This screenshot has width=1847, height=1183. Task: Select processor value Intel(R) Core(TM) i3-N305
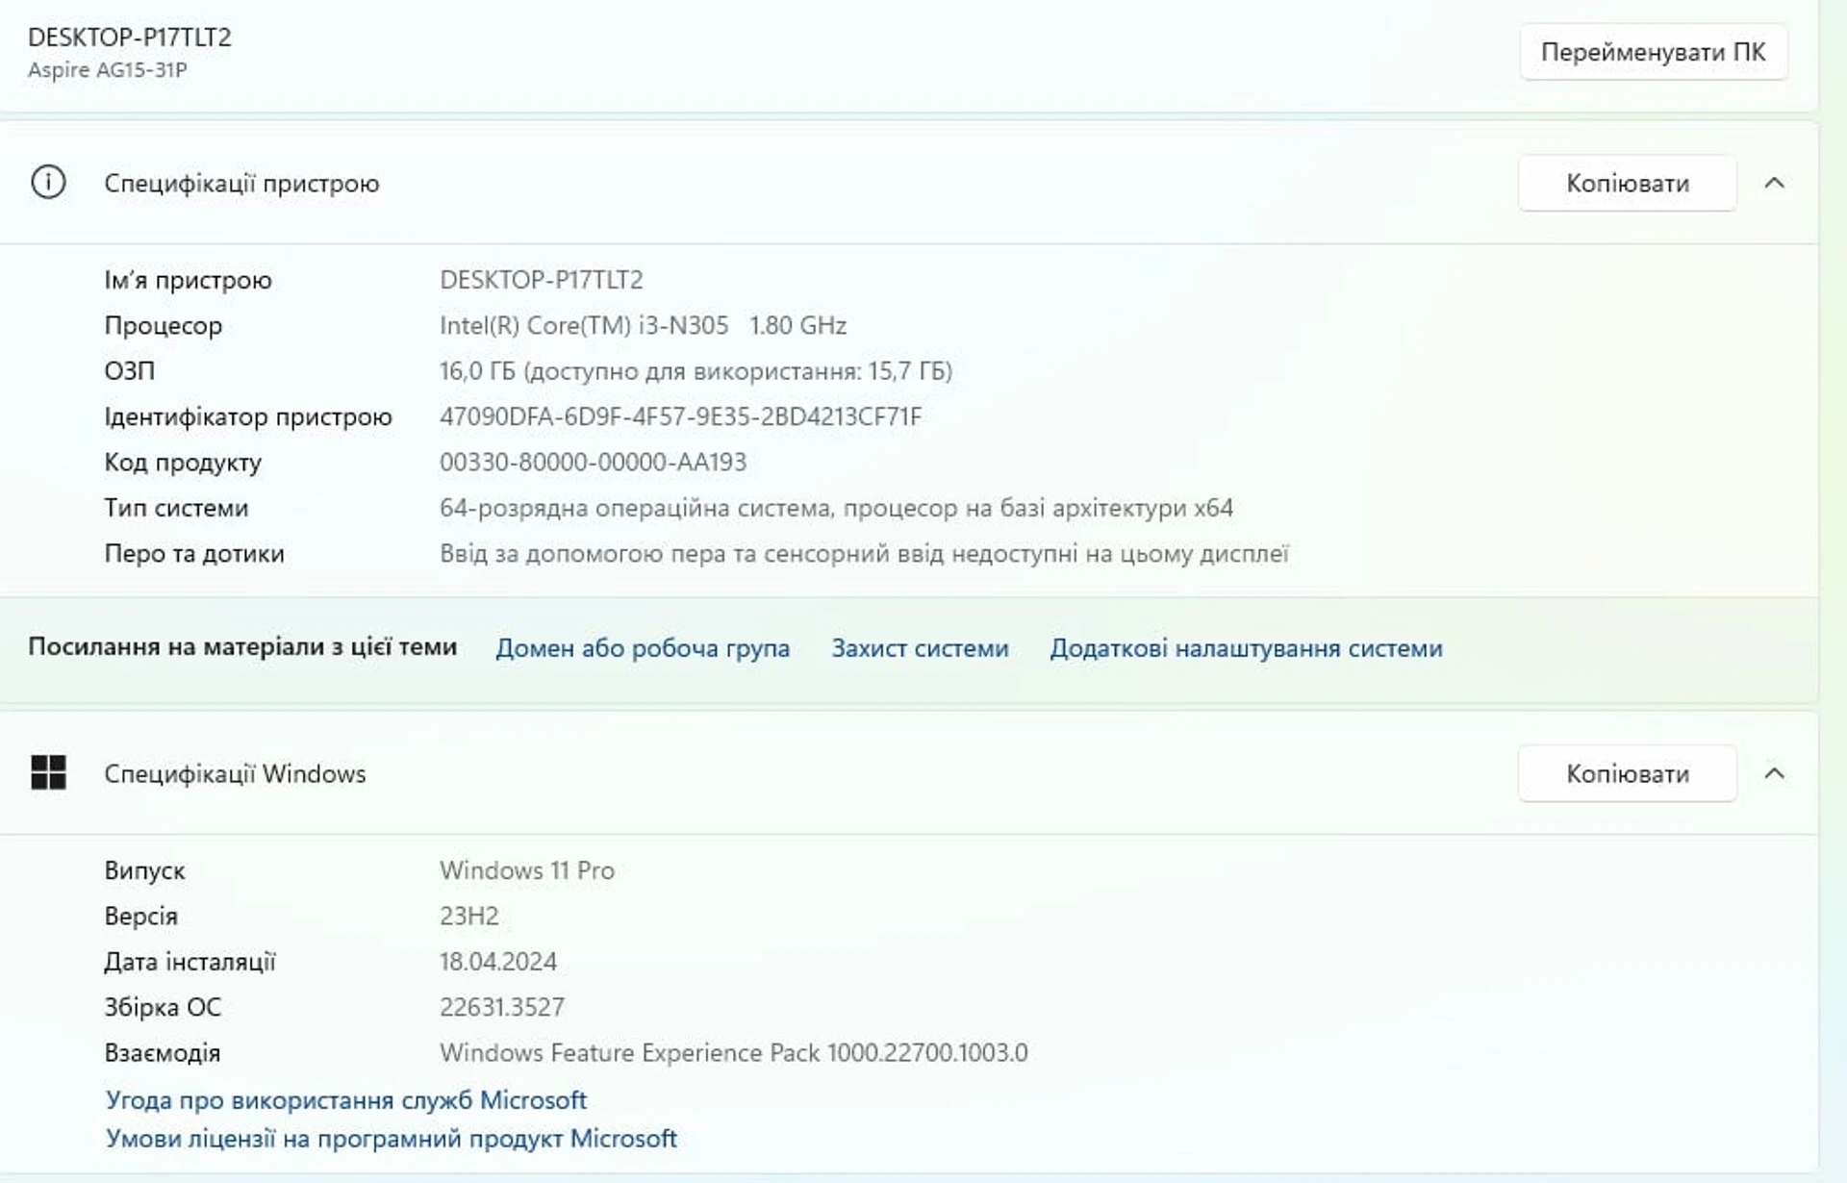click(584, 326)
